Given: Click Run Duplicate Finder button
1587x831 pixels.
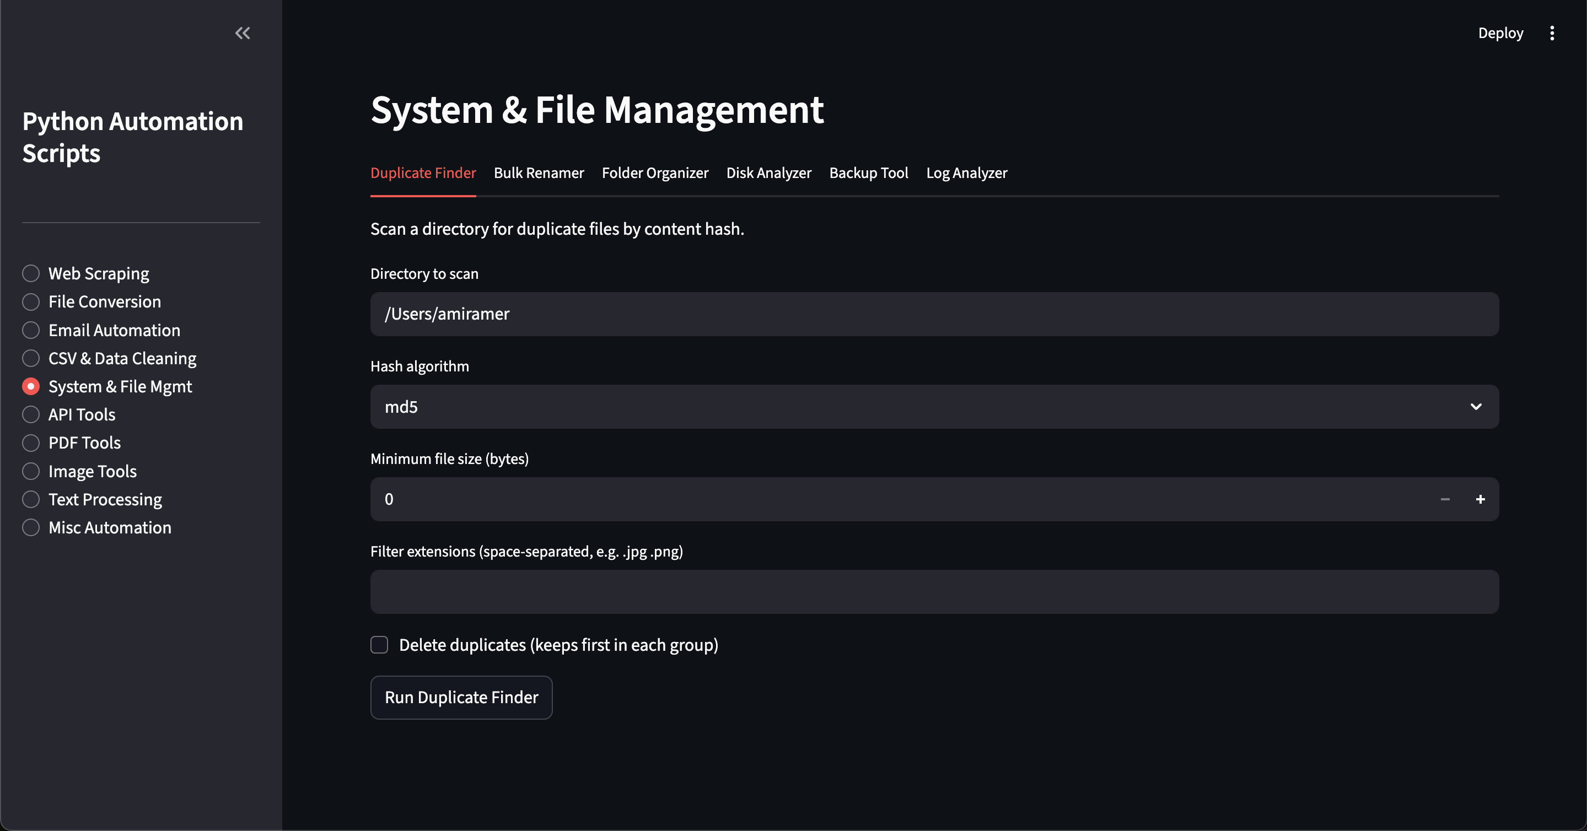Looking at the screenshot, I should tap(461, 697).
